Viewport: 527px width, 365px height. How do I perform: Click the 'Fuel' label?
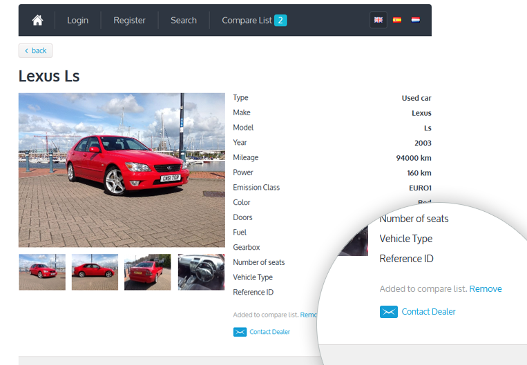[240, 233]
